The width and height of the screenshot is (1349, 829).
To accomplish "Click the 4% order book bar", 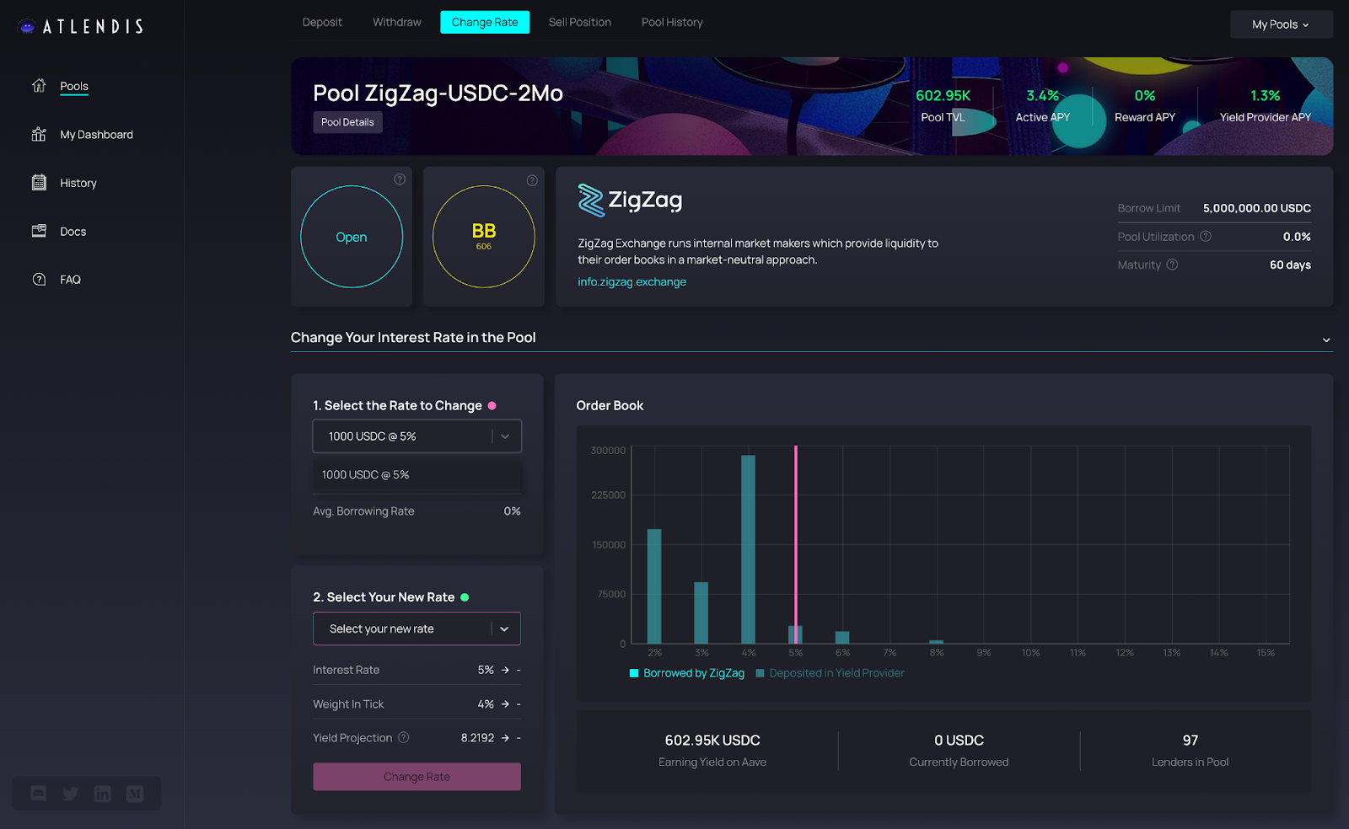I will tap(748, 549).
